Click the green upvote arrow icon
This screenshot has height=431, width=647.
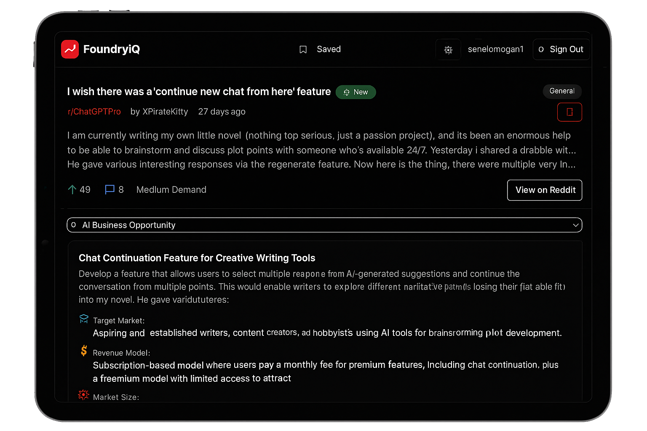coord(72,190)
